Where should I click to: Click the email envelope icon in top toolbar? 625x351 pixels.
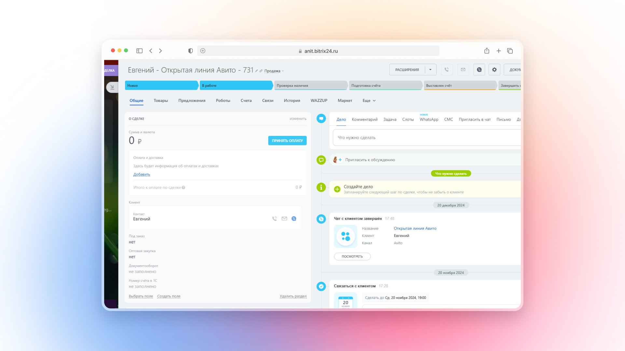[x=463, y=70]
